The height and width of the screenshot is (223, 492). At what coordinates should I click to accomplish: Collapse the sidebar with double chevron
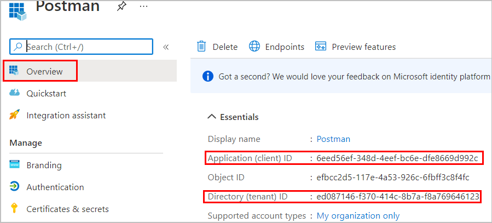166,47
